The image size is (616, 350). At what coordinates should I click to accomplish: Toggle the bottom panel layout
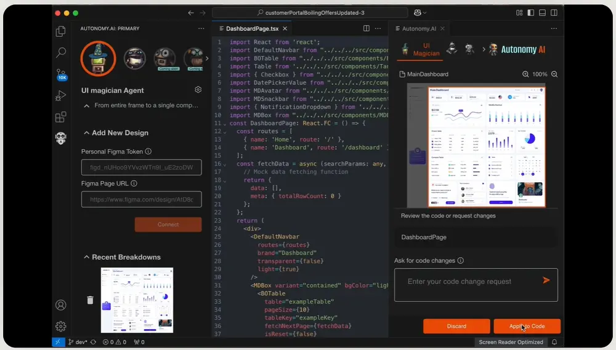pyautogui.click(x=542, y=13)
